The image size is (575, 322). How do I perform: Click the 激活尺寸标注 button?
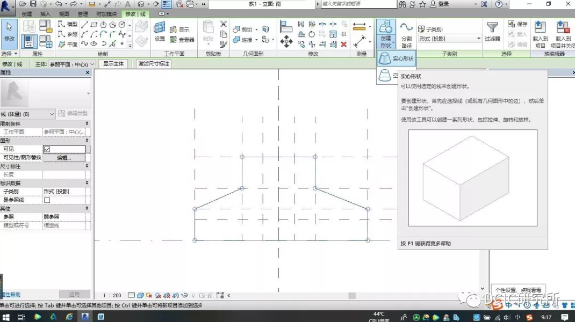coord(154,64)
